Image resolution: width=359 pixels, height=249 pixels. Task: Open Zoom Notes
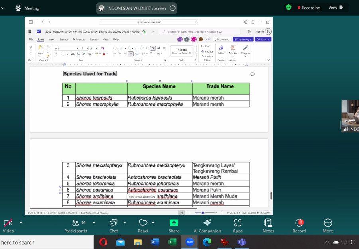(x=268, y=223)
